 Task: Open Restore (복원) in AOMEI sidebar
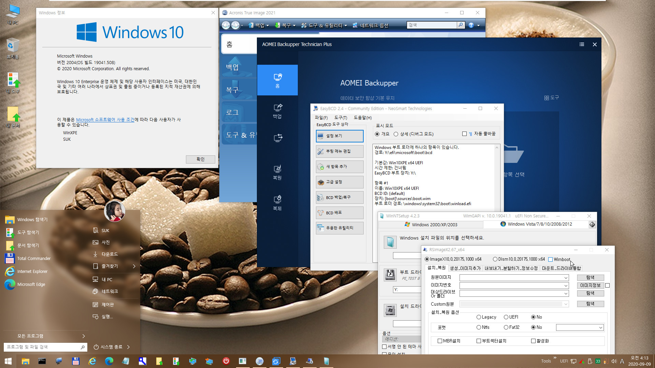[x=277, y=172]
